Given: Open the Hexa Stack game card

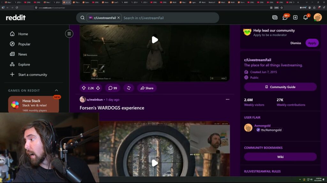Looking at the screenshot, I should [x=34, y=104].
